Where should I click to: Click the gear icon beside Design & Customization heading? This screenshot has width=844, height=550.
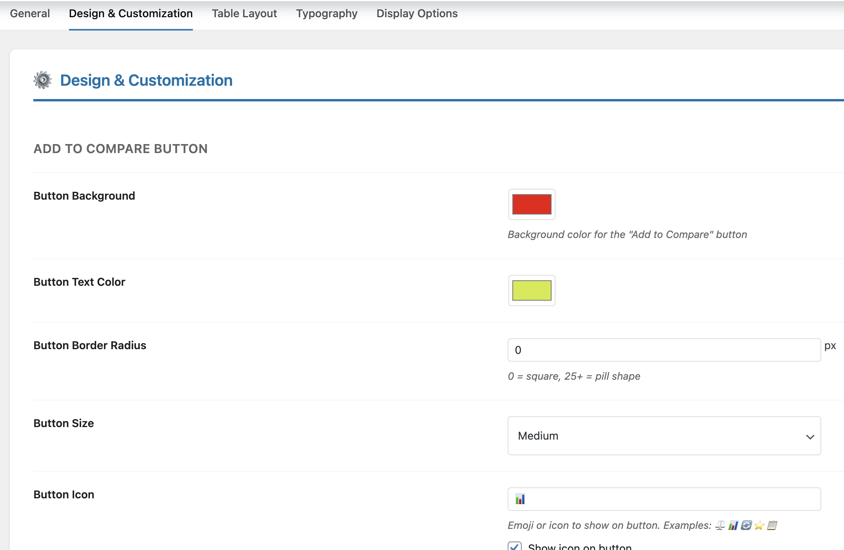click(x=43, y=80)
